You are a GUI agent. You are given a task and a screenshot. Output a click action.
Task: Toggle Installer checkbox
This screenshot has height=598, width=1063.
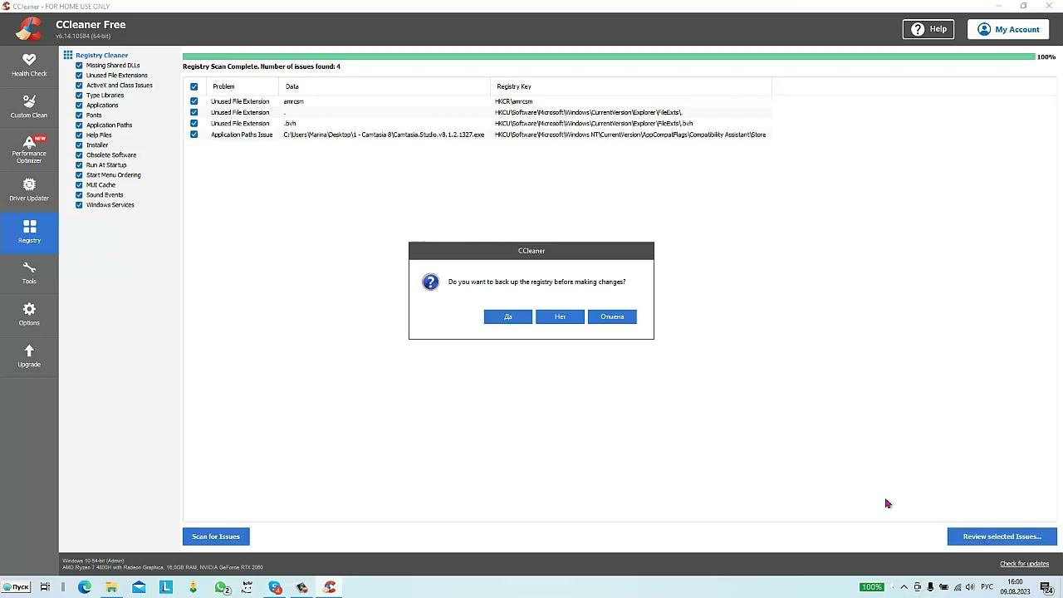pos(79,145)
